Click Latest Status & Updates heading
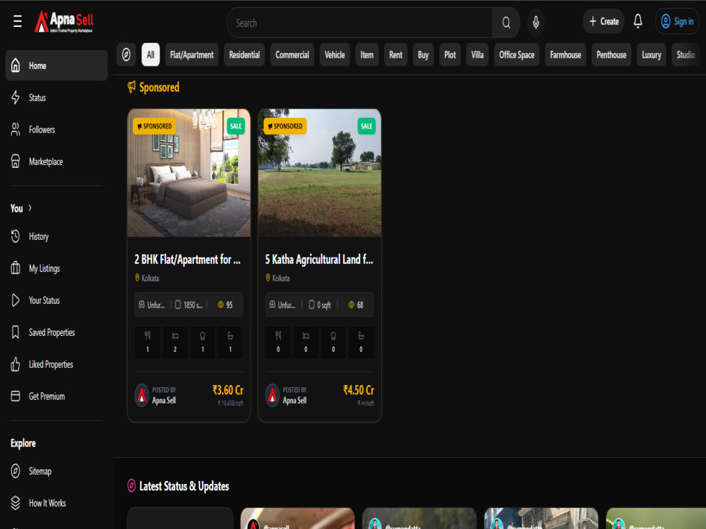 [x=184, y=486]
